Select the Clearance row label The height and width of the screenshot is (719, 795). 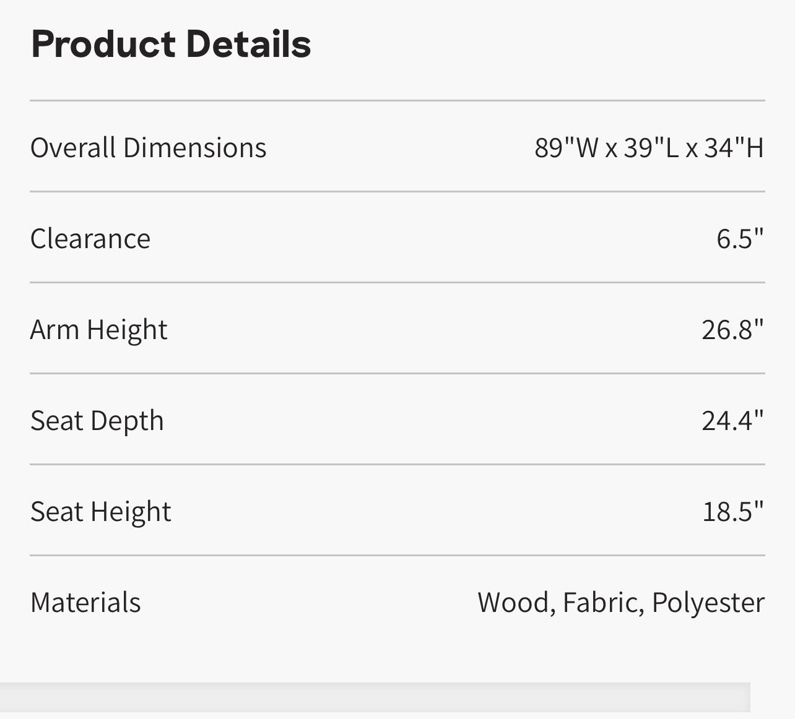[x=90, y=239]
